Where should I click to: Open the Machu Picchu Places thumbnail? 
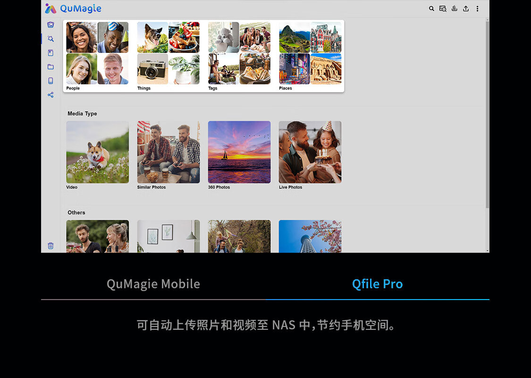tap(294, 37)
